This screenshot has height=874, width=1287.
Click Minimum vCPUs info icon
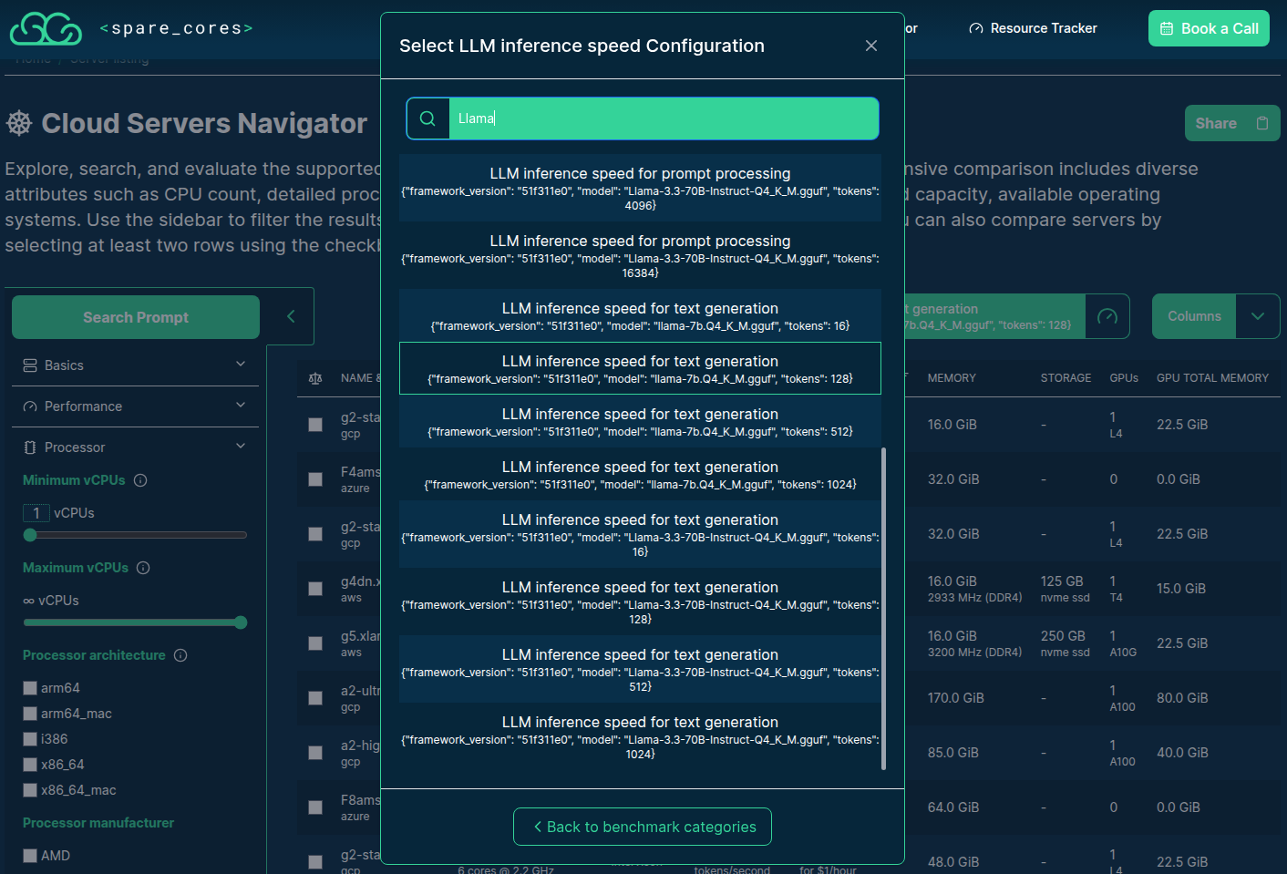tap(140, 480)
